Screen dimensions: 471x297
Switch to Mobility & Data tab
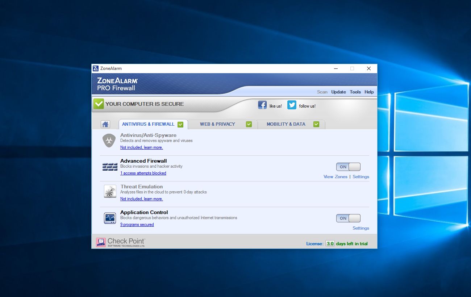(x=291, y=124)
